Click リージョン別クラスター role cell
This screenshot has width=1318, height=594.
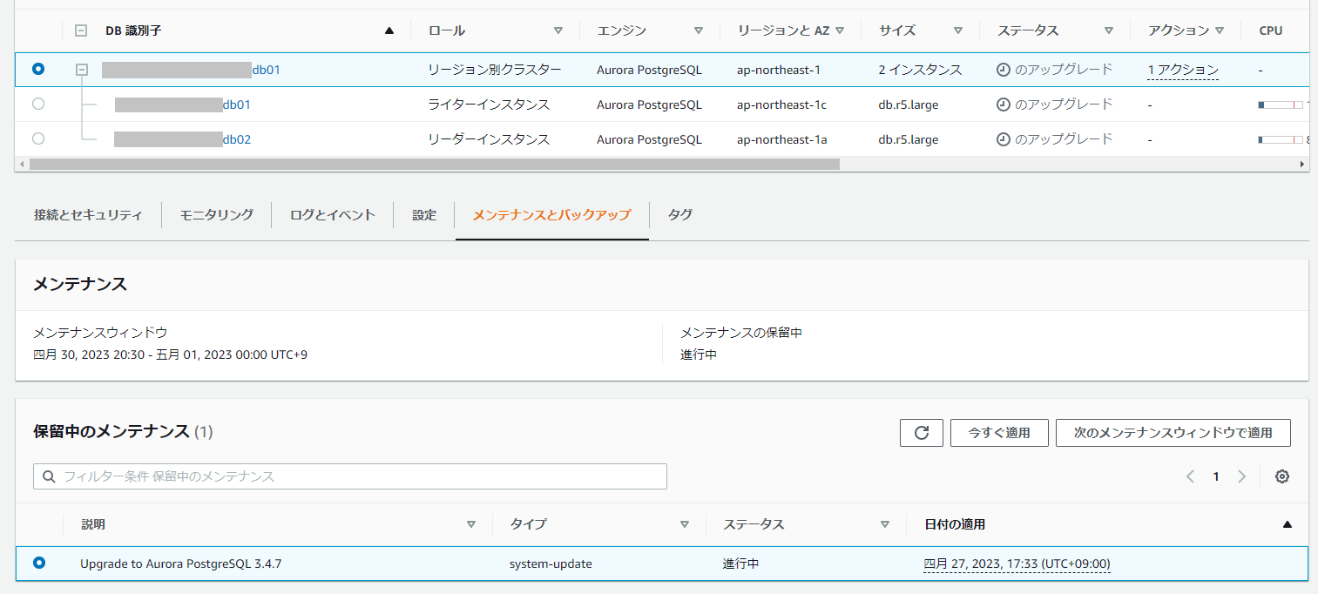(495, 70)
